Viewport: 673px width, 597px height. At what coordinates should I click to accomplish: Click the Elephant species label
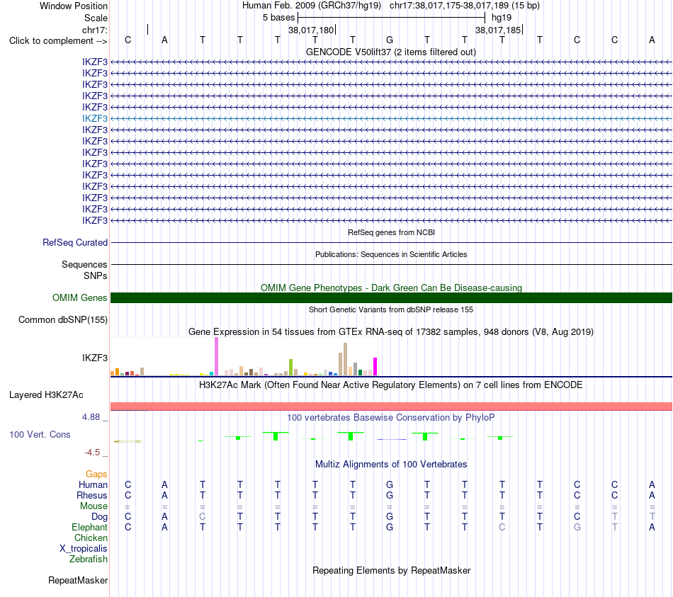[89, 527]
